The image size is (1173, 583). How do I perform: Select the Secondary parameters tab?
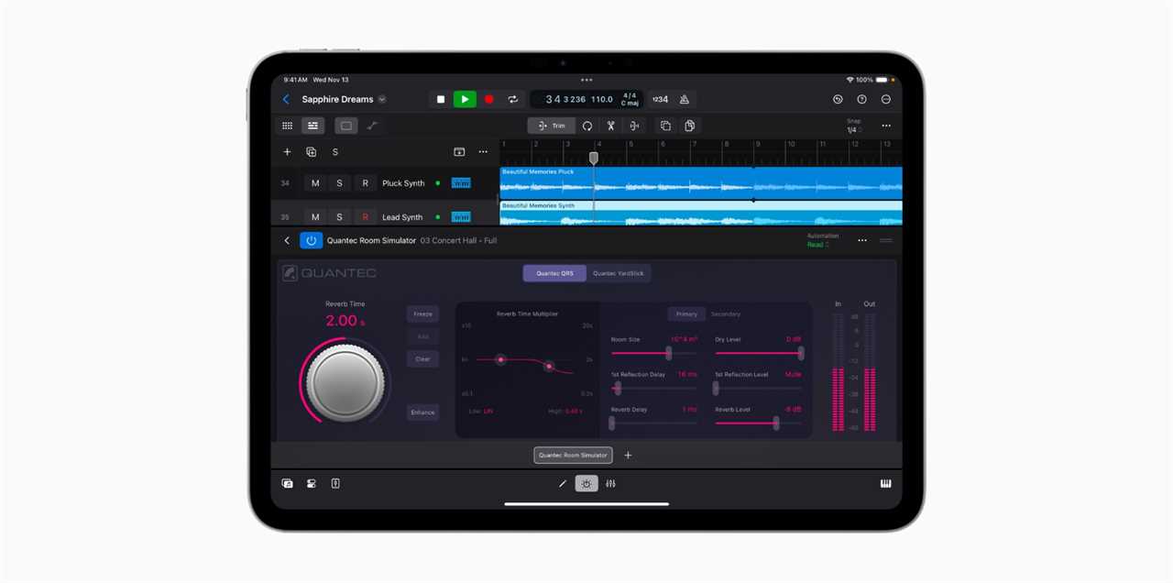click(x=725, y=314)
